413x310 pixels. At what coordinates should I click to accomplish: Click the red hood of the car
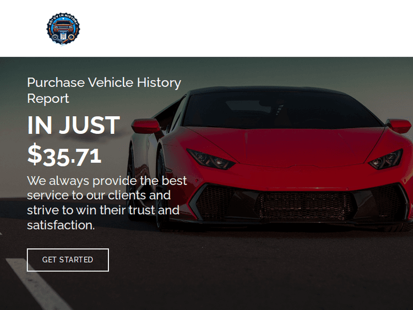(x=287, y=146)
